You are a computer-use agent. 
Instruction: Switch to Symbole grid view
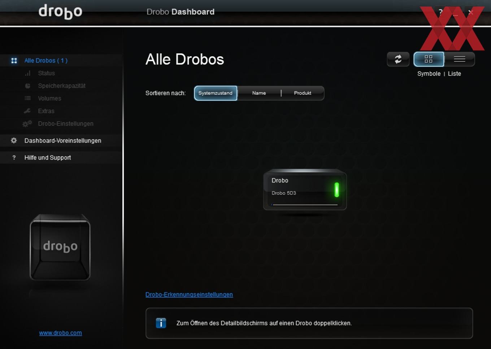pyautogui.click(x=429, y=59)
